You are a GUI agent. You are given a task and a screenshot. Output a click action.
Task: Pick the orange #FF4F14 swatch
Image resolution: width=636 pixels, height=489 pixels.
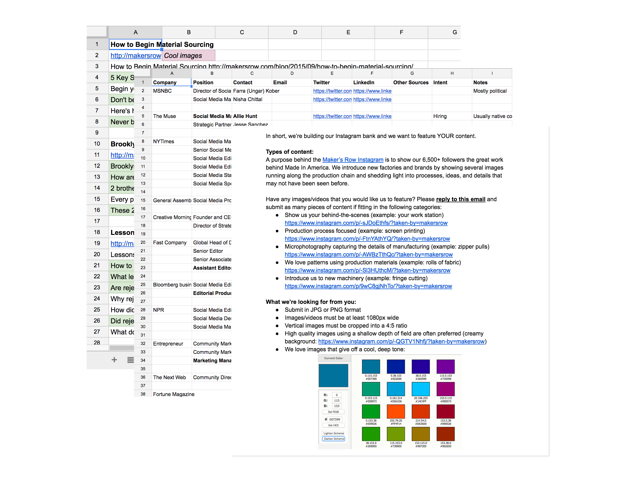(x=396, y=411)
